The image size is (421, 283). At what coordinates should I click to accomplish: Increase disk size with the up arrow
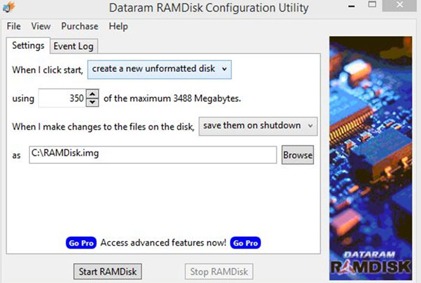pyautogui.click(x=93, y=94)
